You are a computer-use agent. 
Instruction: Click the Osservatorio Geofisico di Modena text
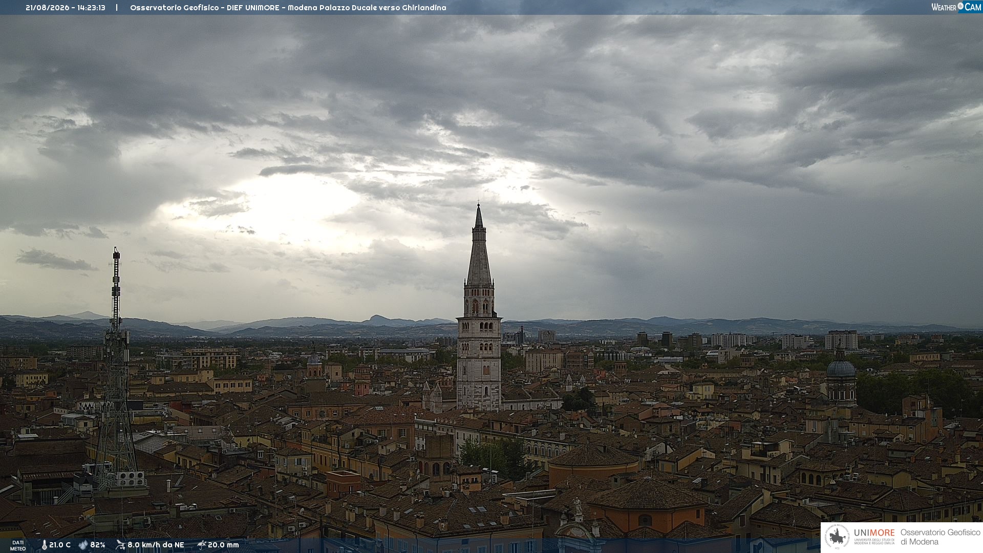(940, 537)
